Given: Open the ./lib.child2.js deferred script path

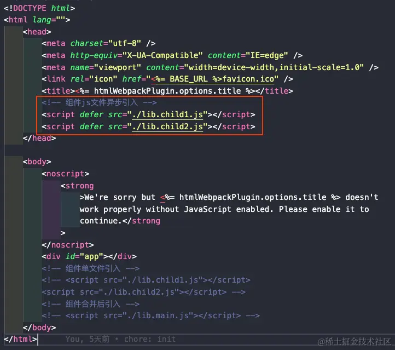Looking at the screenshot, I should [x=167, y=127].
